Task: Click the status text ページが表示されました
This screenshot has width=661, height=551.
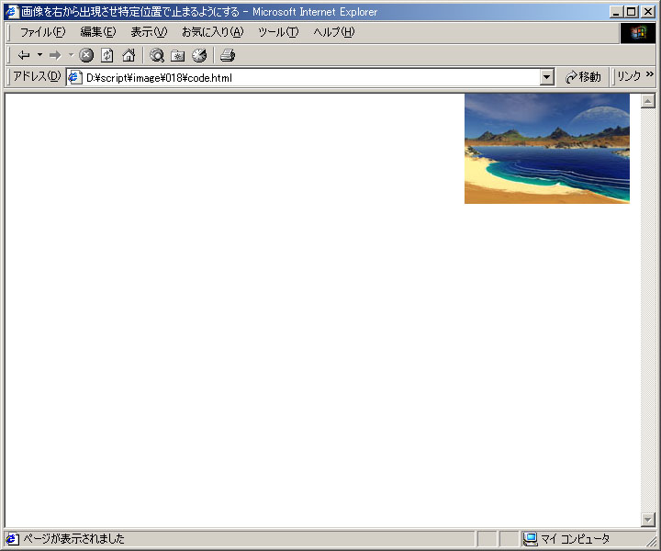Action: pyautogui.click(x=73, y=538)
